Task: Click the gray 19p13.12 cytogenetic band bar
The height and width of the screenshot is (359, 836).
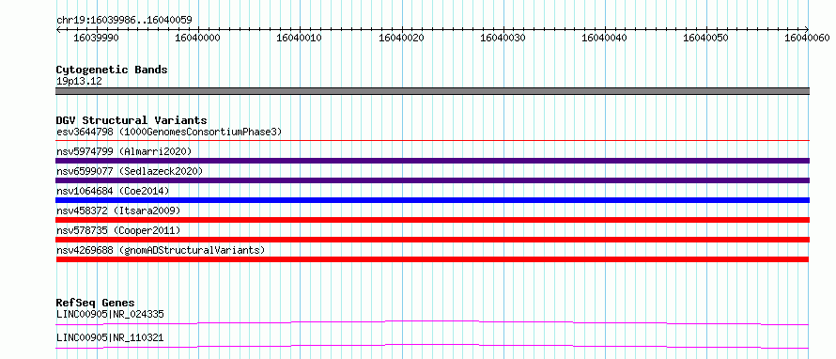Action: pos(433,91)
